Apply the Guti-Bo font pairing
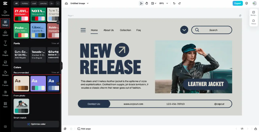 [21, 55]
